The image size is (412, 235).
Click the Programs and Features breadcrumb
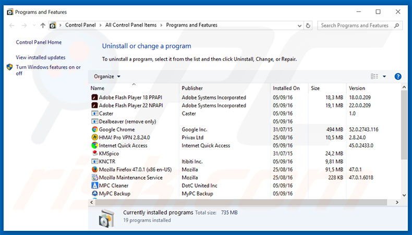click(191, 25)
